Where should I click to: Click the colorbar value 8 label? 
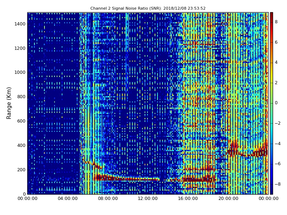[x=276, y=22]
